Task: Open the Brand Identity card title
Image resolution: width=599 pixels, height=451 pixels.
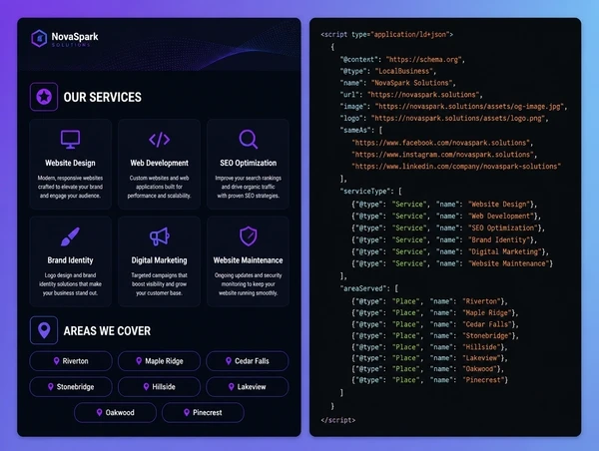Action: coord(70,260)
